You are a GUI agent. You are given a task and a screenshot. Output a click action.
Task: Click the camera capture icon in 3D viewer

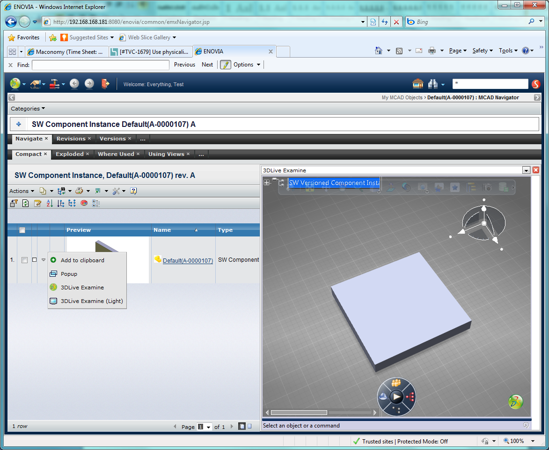pyautogui.click(x=488, y=187)
